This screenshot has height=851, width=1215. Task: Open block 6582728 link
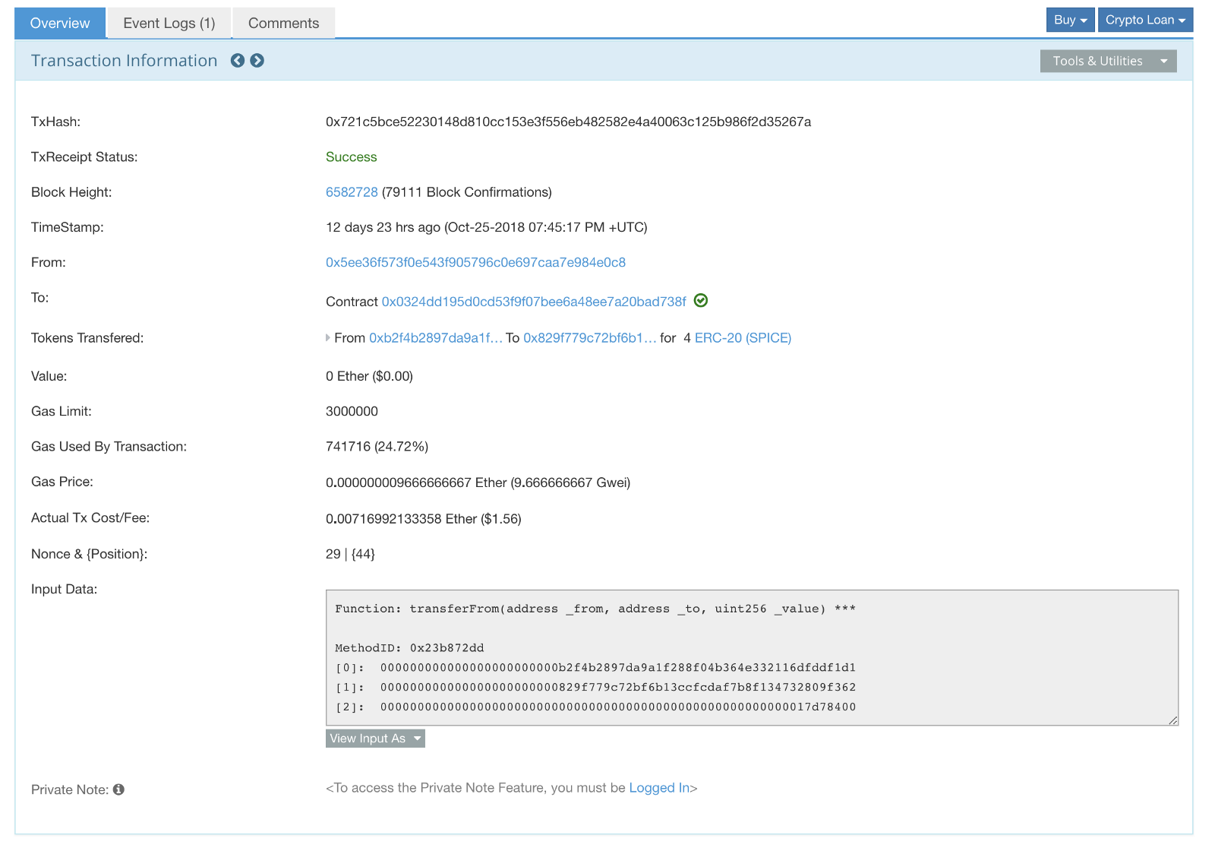click(x=352, y=192)
